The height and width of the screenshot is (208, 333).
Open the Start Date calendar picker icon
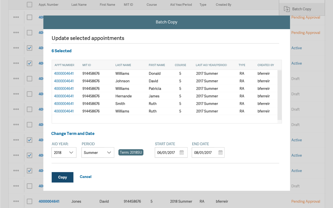pos(182,153)
